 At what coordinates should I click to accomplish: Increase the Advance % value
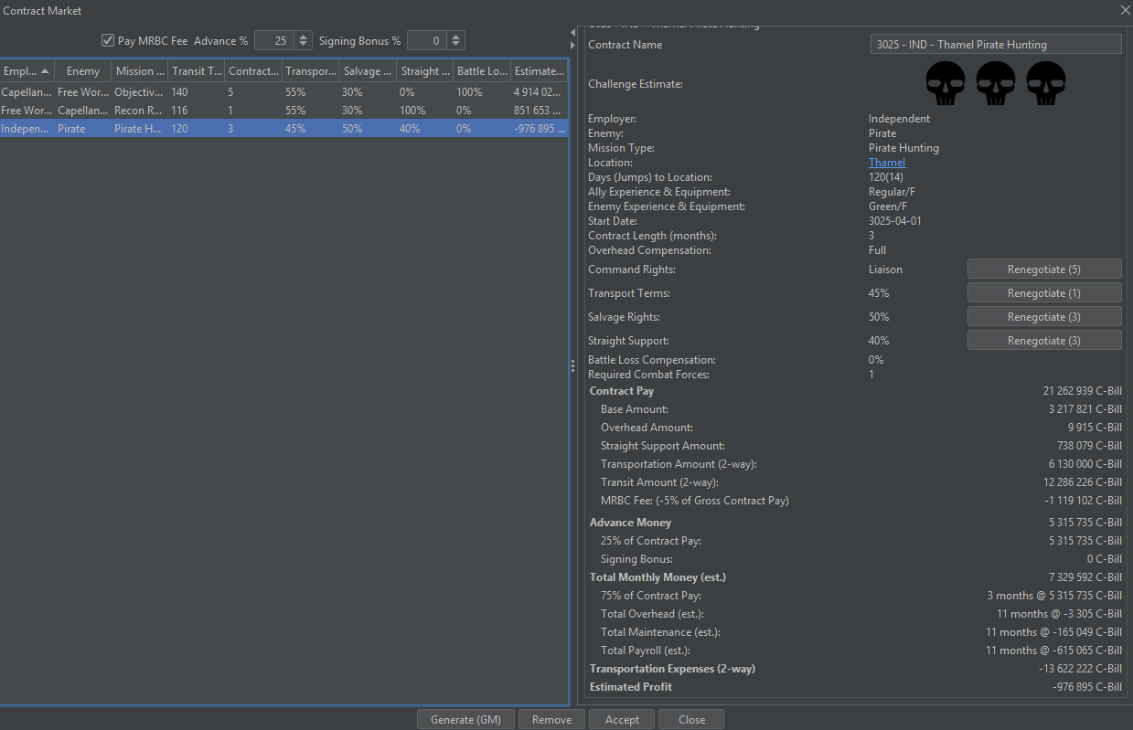coord(303,37)
